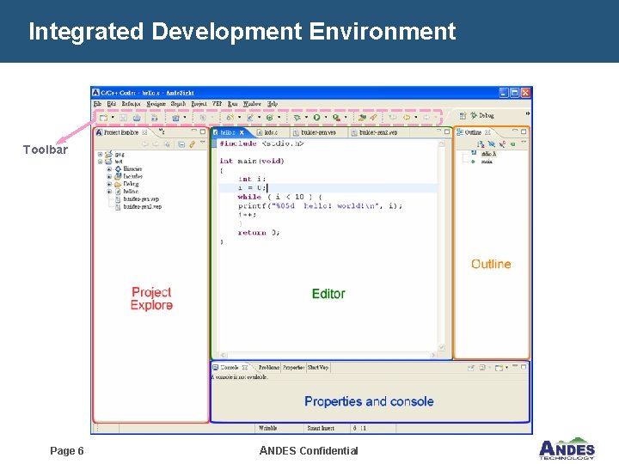The image size is (619, 464).
Task: Maximize the editor area
Action: [x=447, y=131]
